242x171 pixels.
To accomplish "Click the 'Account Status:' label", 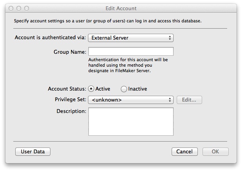I will click(x=67, y=89).
